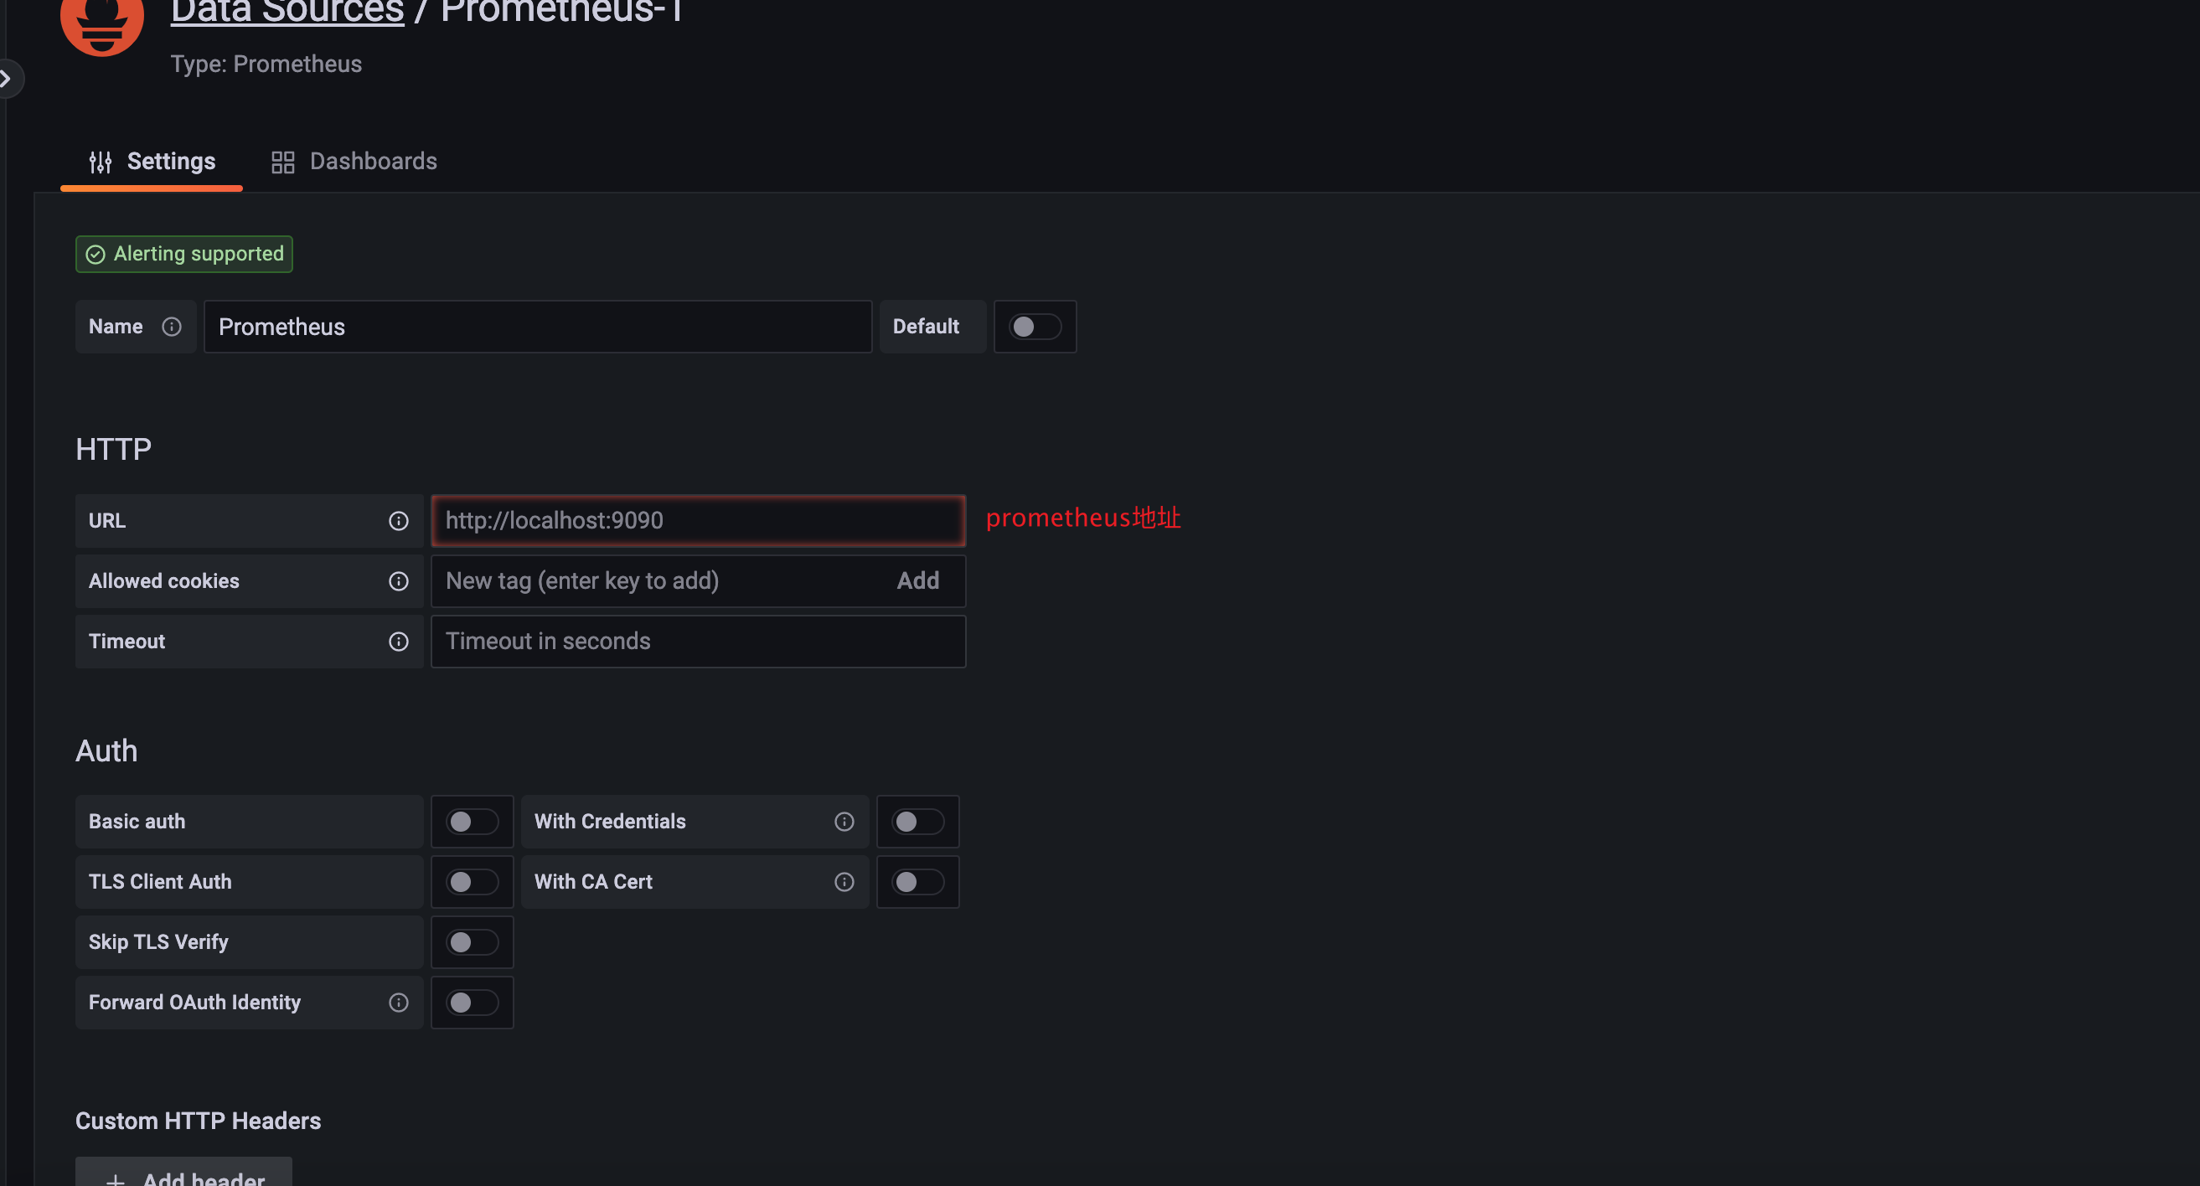Click the With CA Cert info icon

(x=844, y=882)
